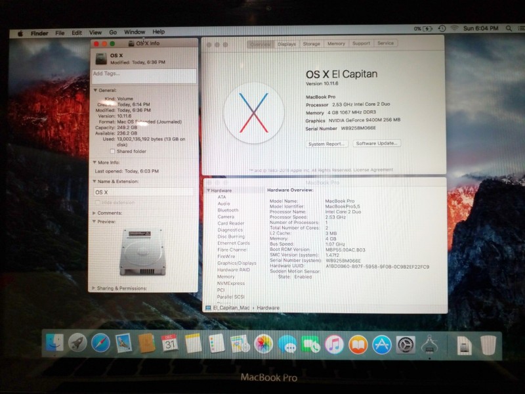The width and height of the screenshot is (525, 394).
Task: Open Reminders app in Dock
Action: 217,343
